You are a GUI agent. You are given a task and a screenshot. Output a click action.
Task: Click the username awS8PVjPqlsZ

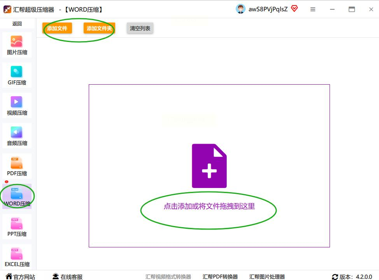268,9
